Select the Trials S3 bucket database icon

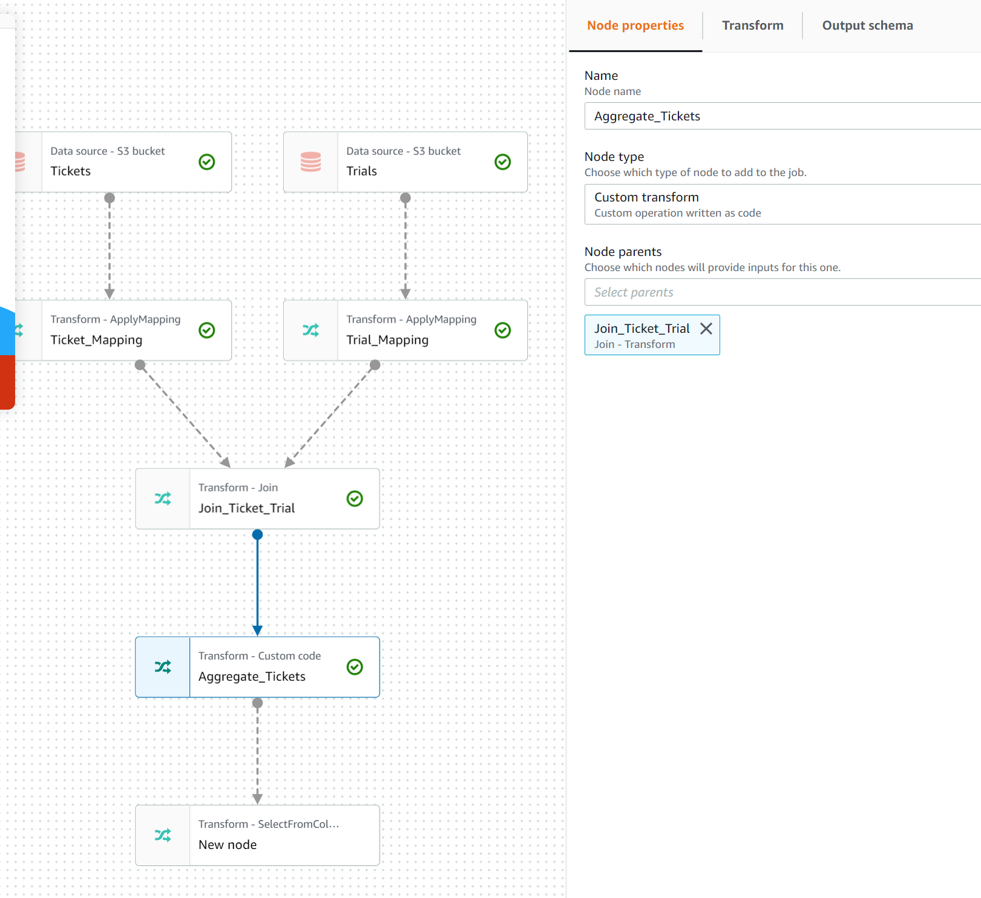(310, 162)
